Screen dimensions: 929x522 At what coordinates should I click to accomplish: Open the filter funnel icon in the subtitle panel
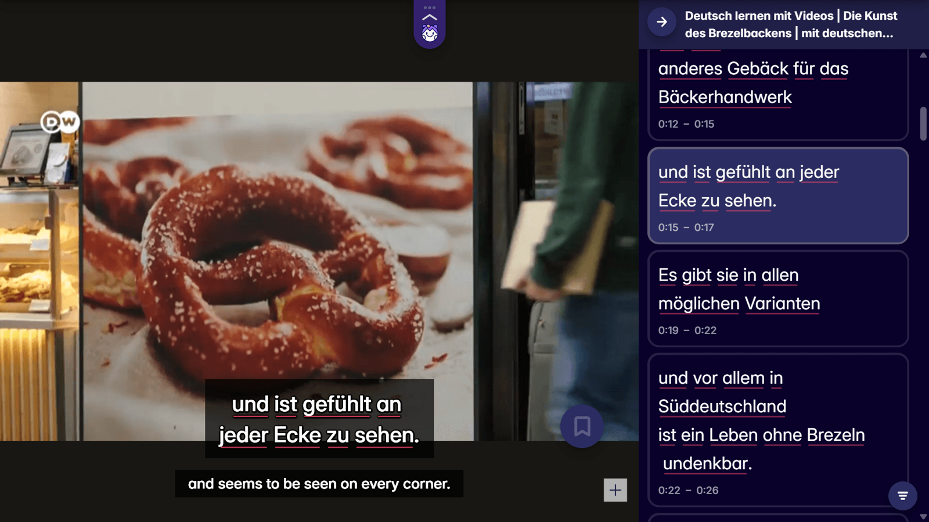click(x=901, y=496)
